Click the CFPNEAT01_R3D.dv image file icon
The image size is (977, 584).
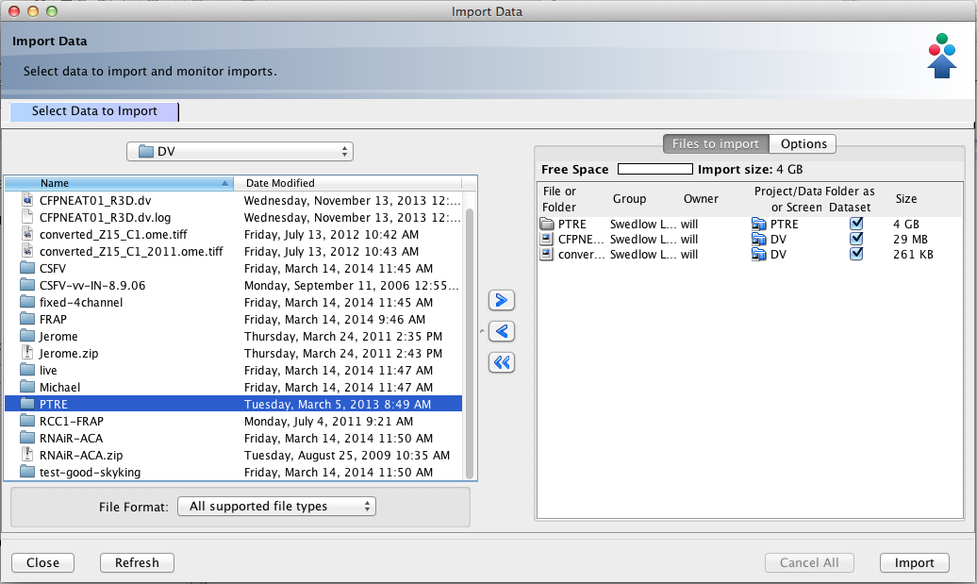tap(27, 200)
